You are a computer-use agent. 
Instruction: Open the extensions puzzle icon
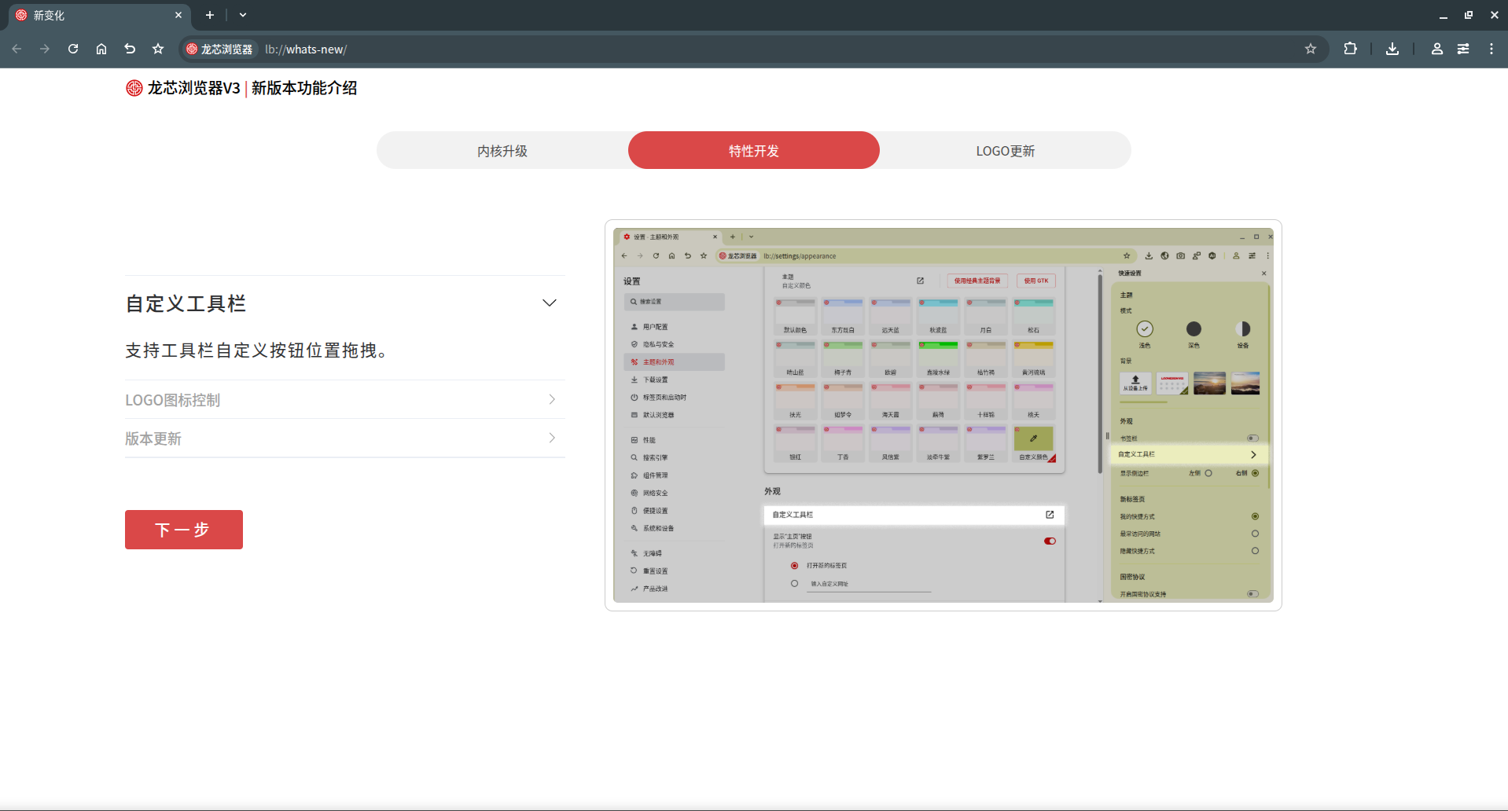point(1350,49)
